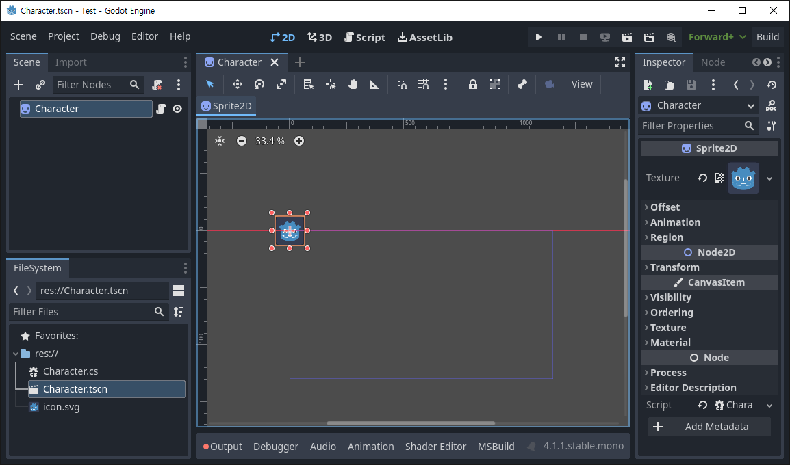The height and width of the screenshot is (465, 790).
Task: Click the list-select tool icon
Action: pos(308,84)
